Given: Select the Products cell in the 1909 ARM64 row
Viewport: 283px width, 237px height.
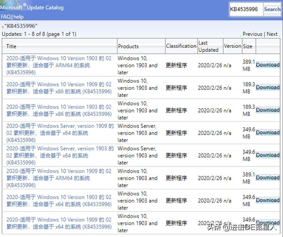Looking at the screenshot, I should [137, 178].
